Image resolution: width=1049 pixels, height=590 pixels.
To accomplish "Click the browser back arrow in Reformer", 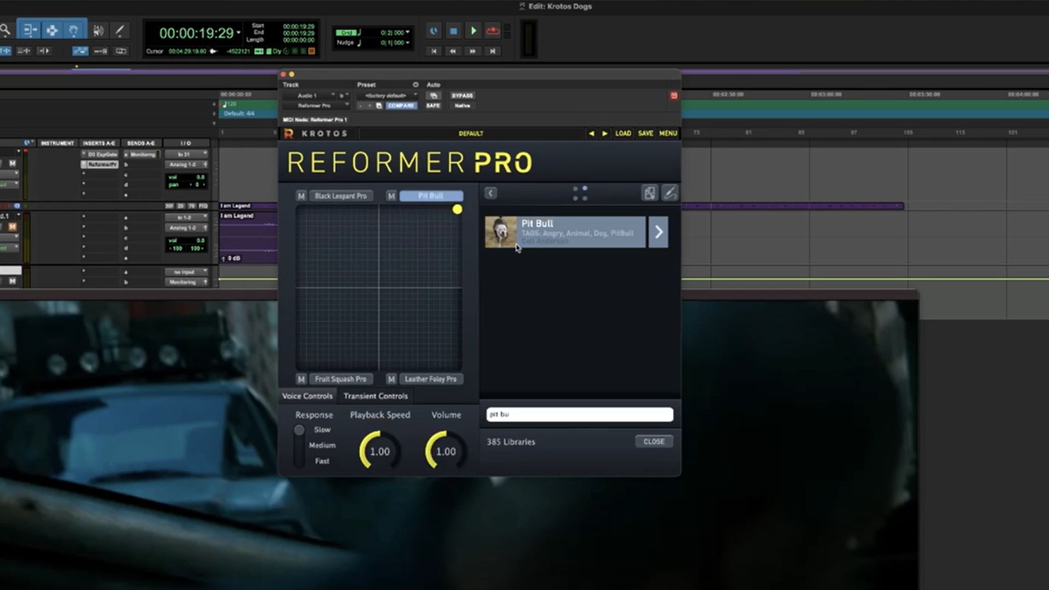I will pos(491,193).
